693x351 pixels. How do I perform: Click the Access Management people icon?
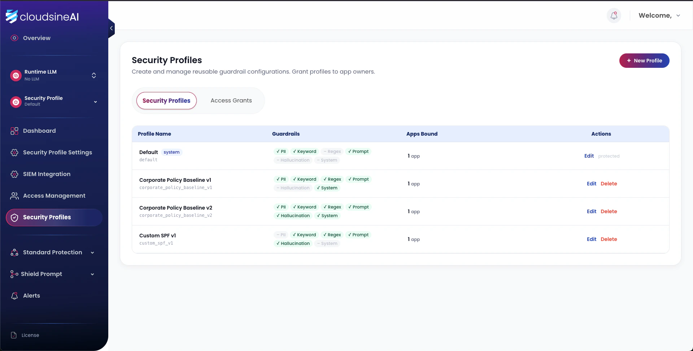pyautogui.click(x=14, y=196)
